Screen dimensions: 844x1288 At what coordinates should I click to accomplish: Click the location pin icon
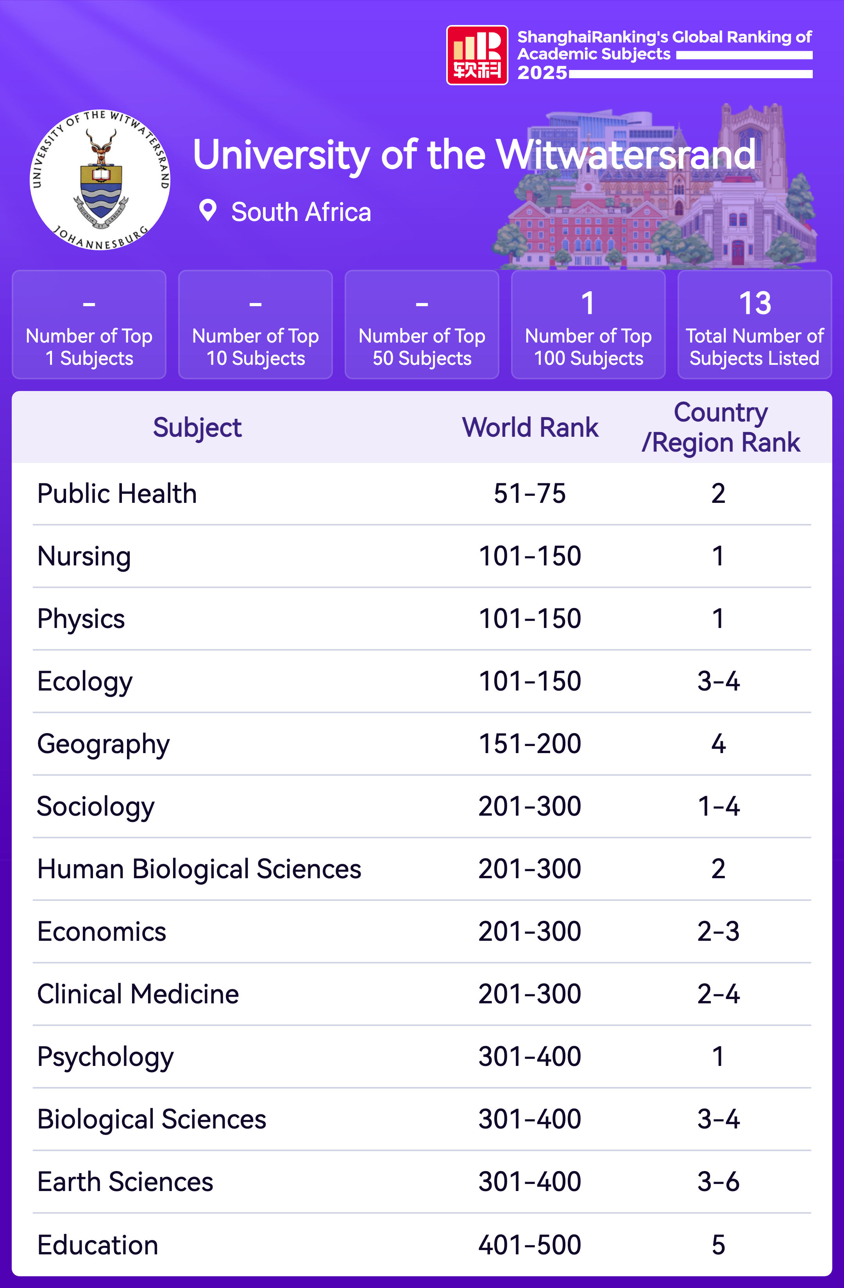pos(207,210)
